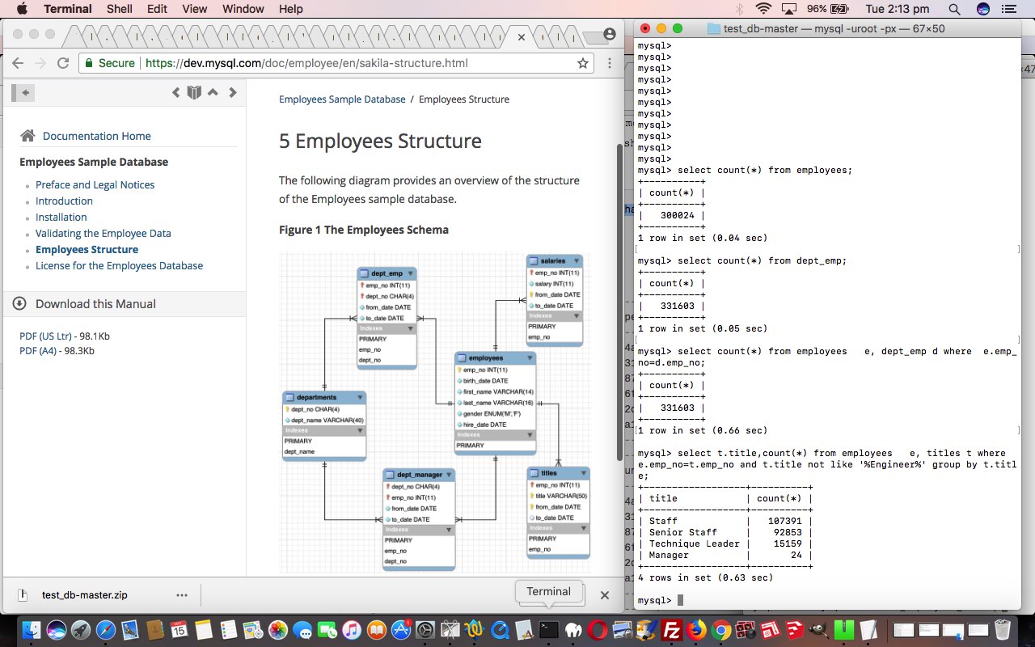1035x647 pixels.
Task: Download the PDF (A4) manual
Action: 38,351
